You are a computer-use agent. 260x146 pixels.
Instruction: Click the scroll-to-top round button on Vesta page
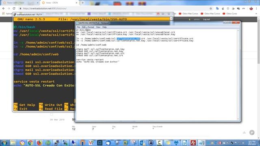tap(252, 133)
